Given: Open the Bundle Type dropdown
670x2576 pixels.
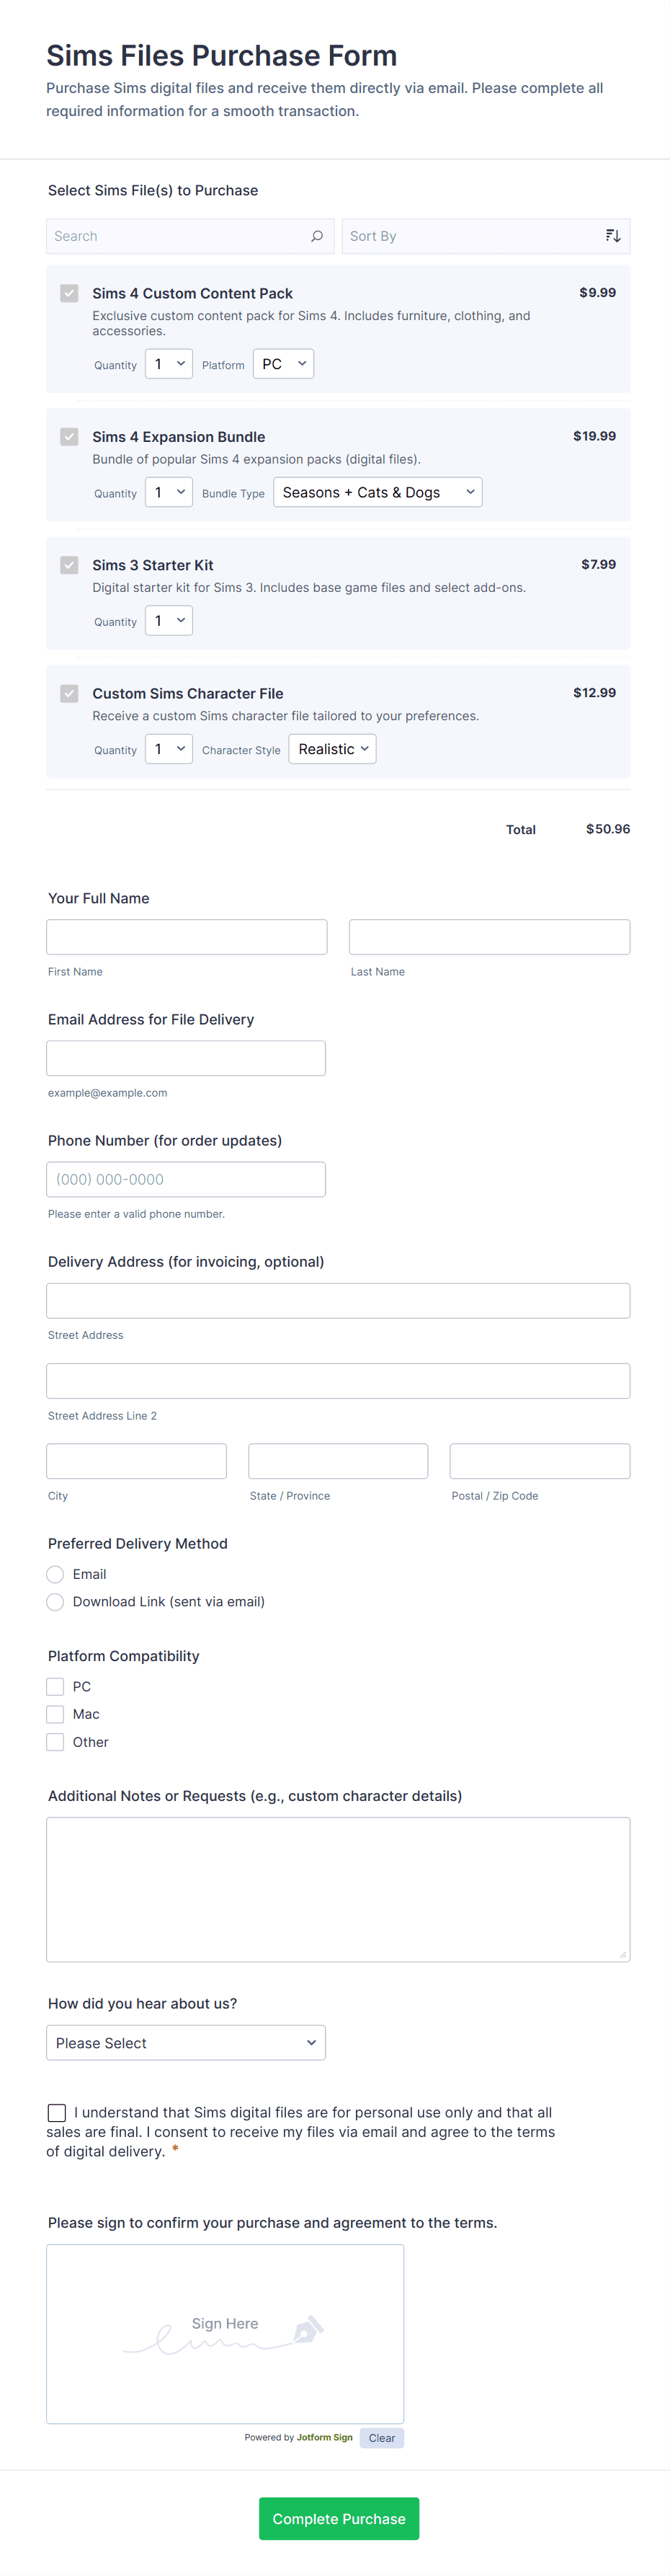Looking at the screenshot, I should point(377,492).
